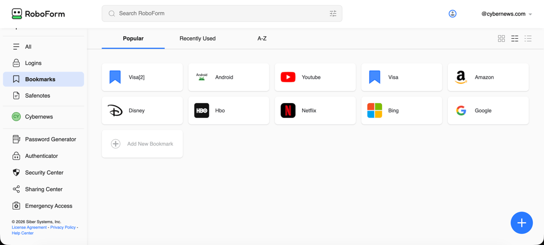The width and height of the screenshot is (544, 245).
Task: Click the Disney logo icon
Action: coord(115,111)
